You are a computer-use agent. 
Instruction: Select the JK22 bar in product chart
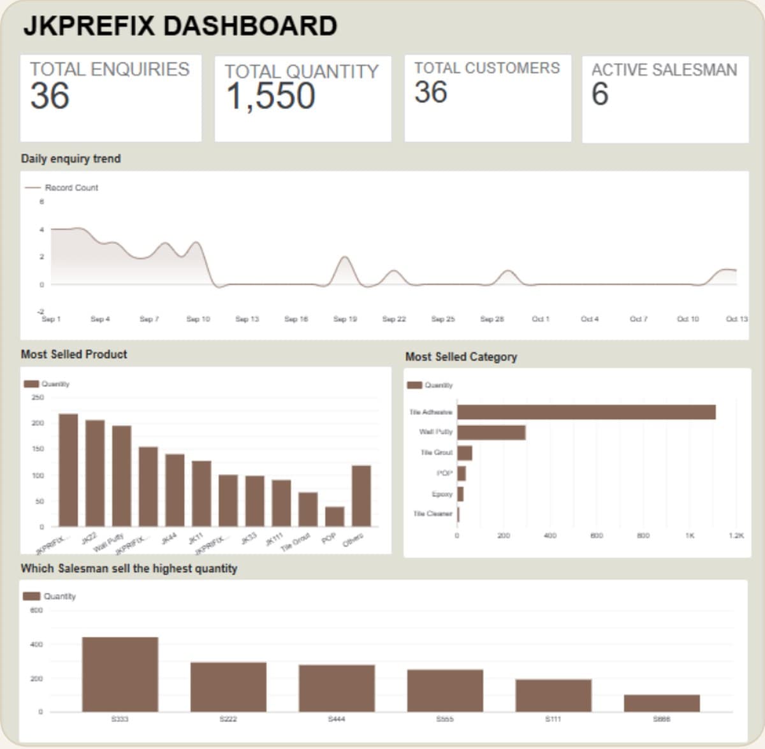(x=95, y=473)
